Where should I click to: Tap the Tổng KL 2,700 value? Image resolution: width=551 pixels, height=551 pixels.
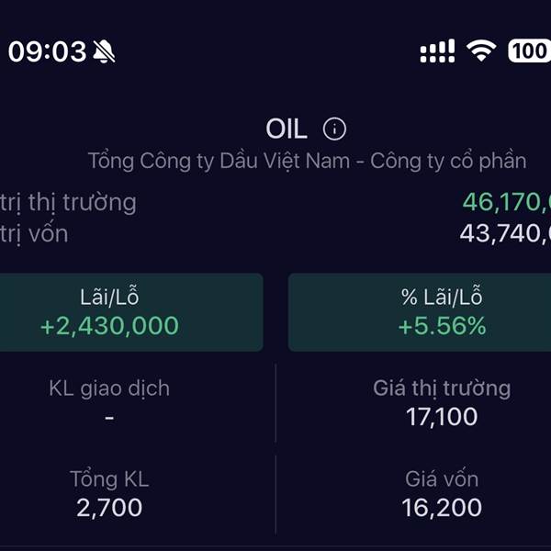pos(109,507)
